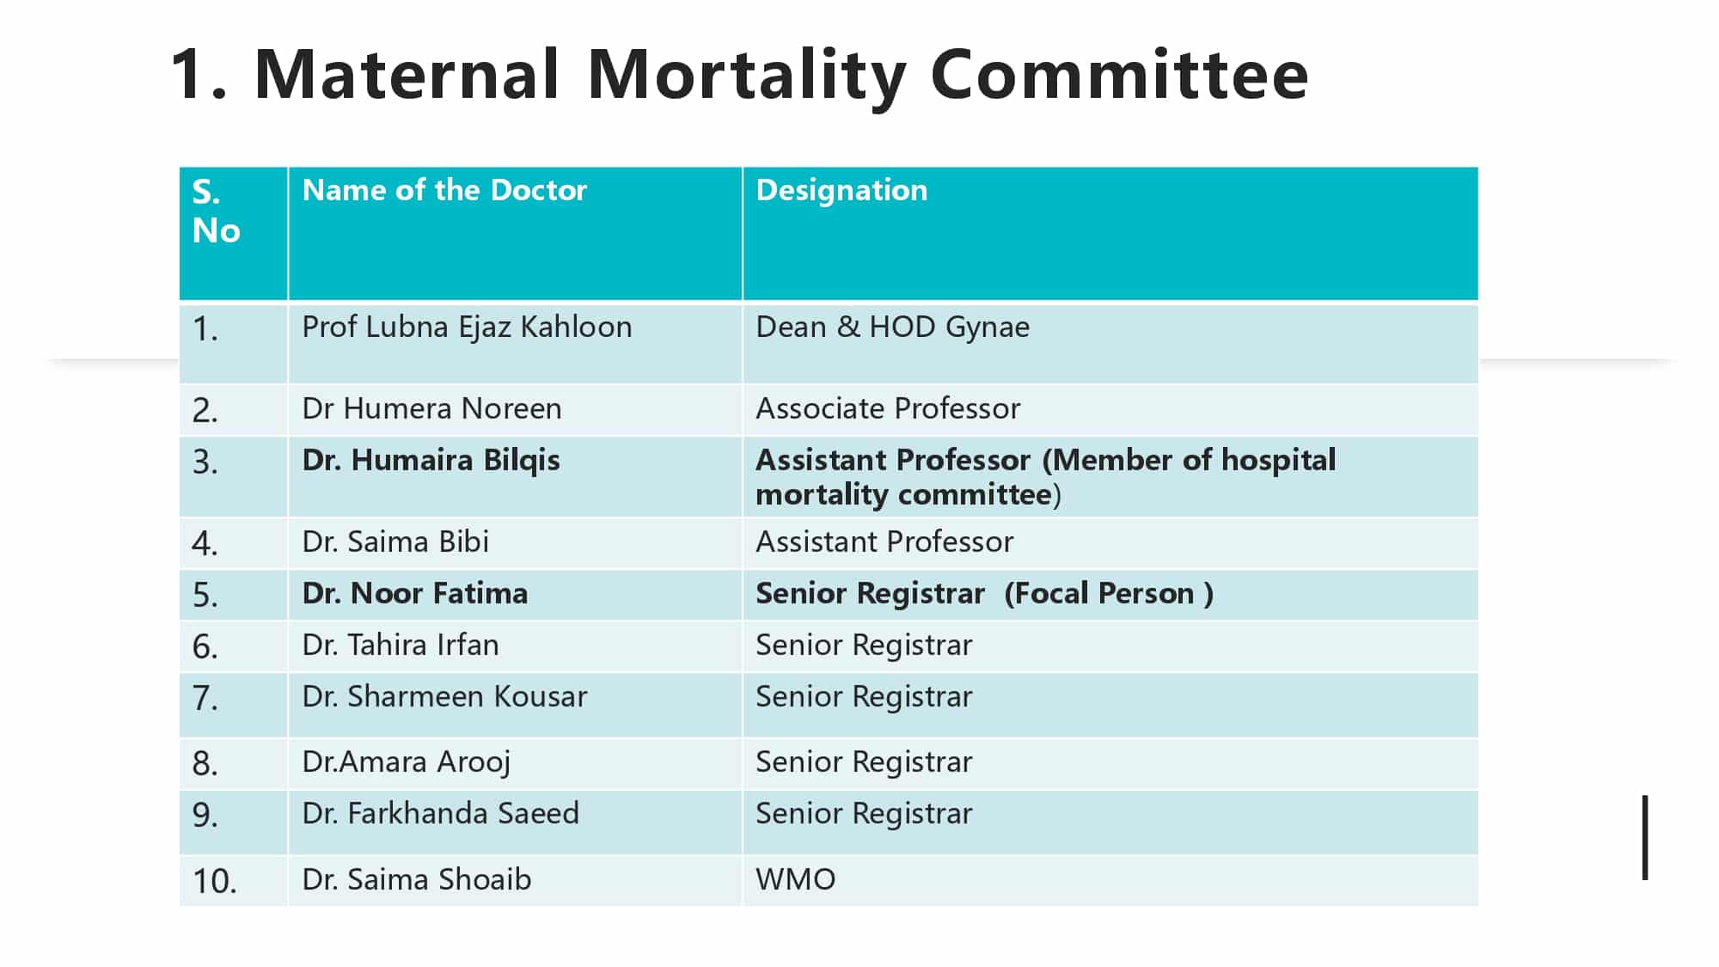Select Senior Registrar (Focal Person) cell

[1110, 595]
